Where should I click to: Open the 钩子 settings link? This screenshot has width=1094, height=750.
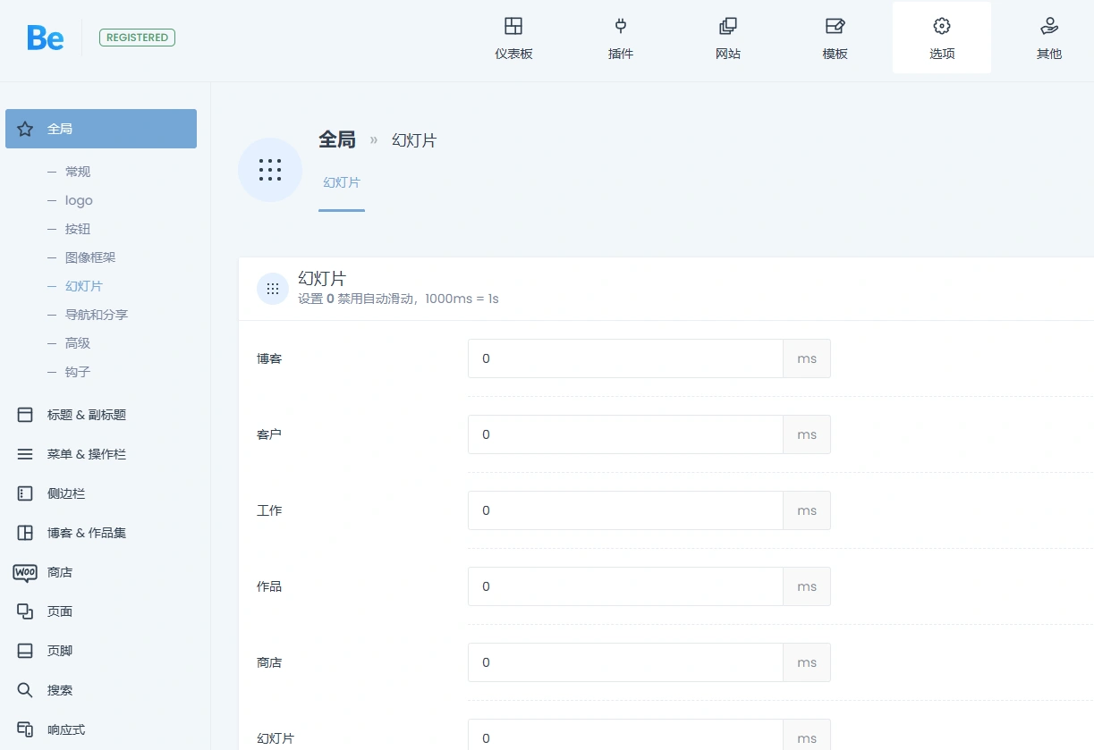(78, 372)
